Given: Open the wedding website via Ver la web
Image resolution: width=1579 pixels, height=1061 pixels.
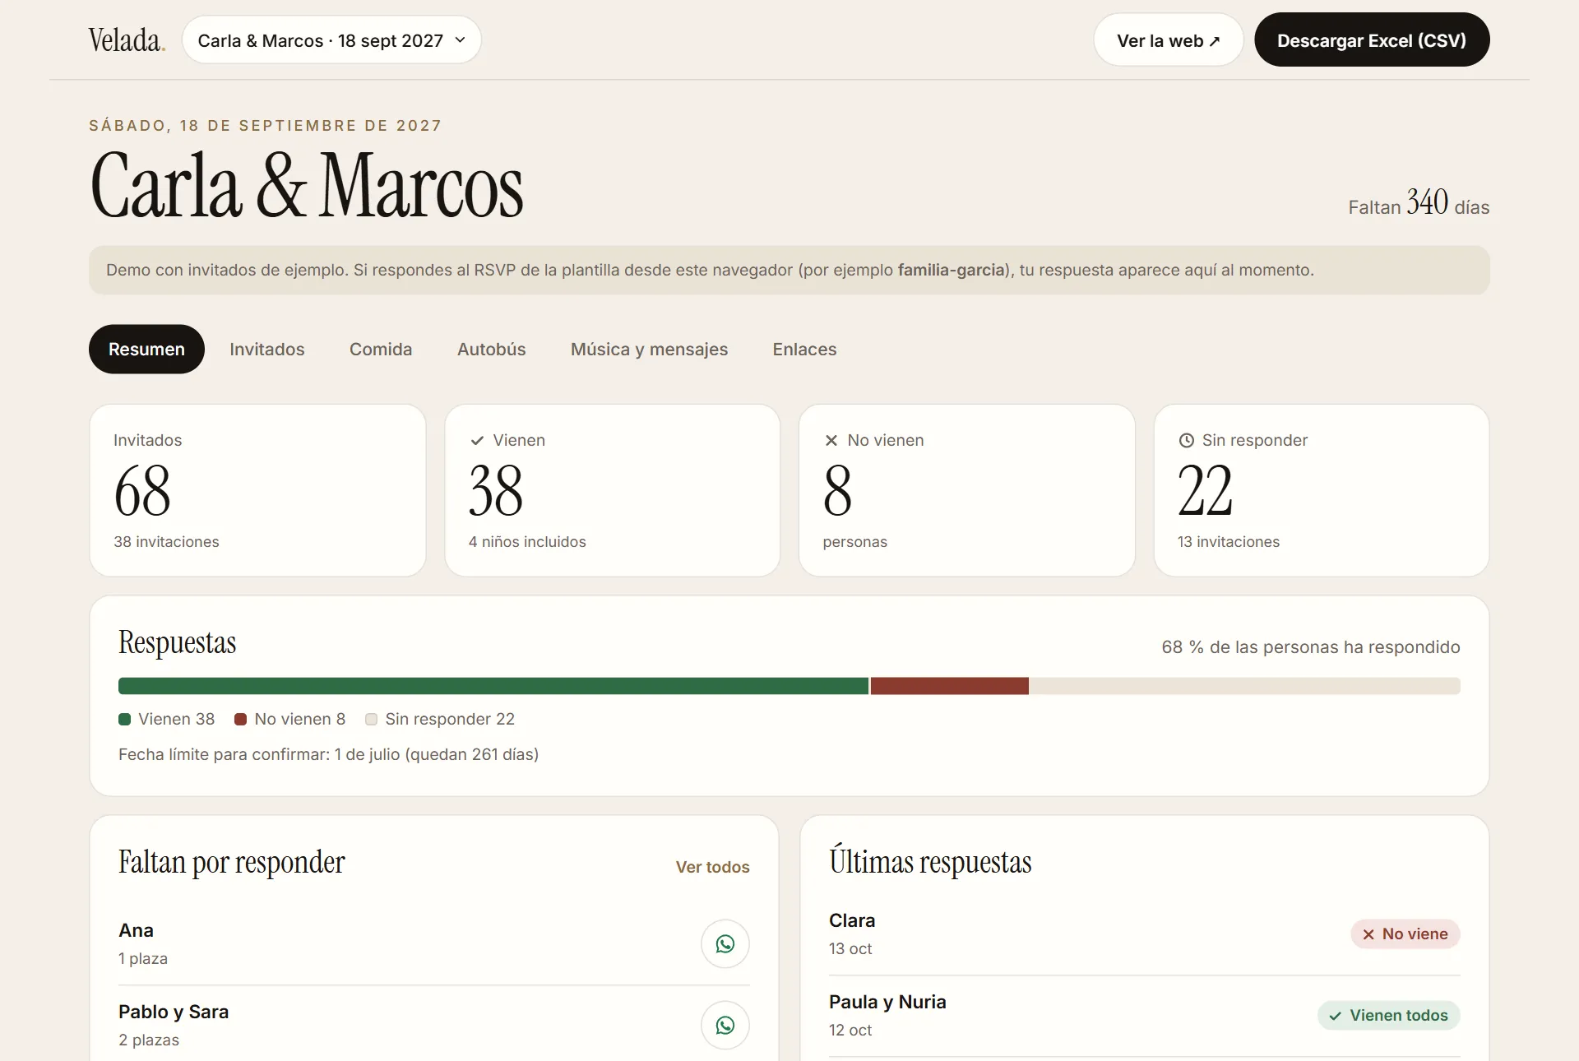Looking at the screenshot, I should click(1168, 40).
